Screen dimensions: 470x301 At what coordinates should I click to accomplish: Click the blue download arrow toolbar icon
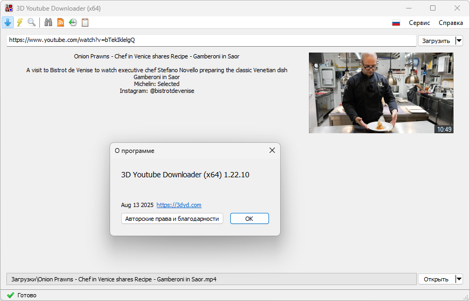[x=7, y=22]
